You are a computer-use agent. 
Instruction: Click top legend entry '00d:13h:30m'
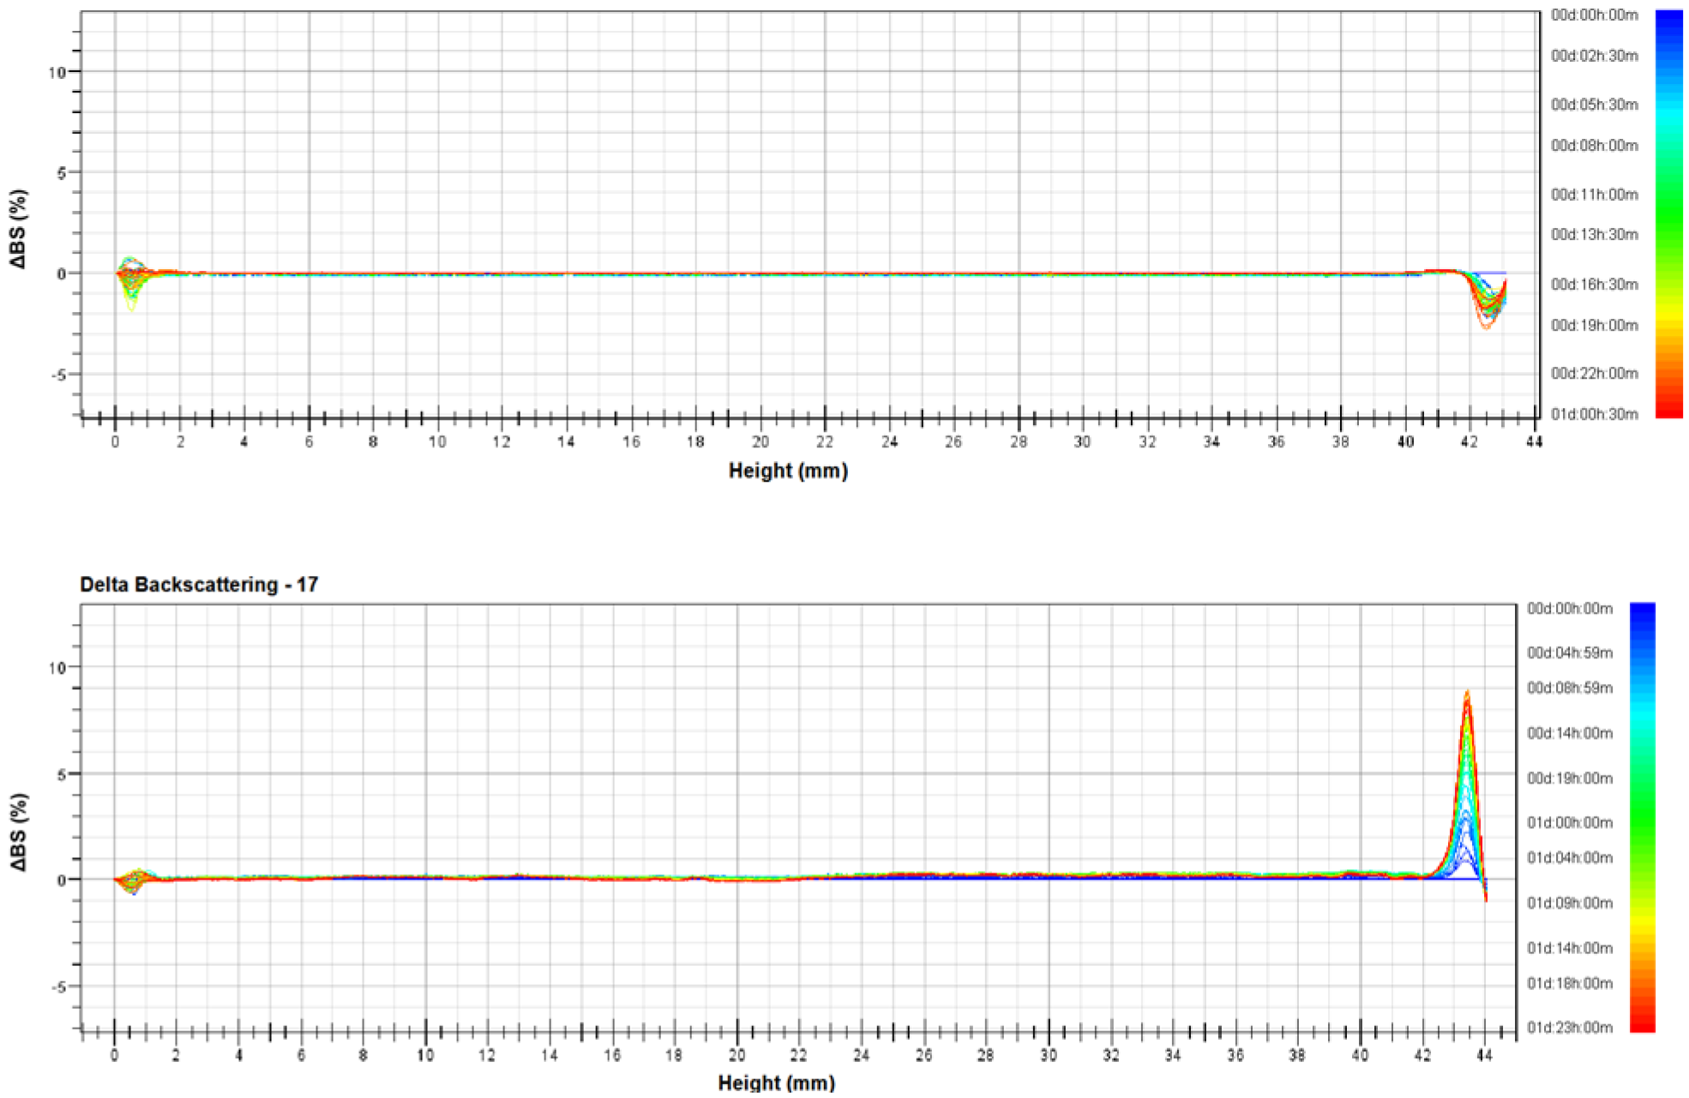(x=1594, y=235)
